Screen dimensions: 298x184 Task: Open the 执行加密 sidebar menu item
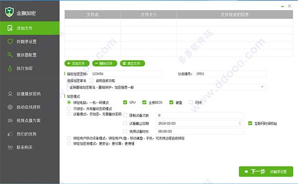pos(30,68)
